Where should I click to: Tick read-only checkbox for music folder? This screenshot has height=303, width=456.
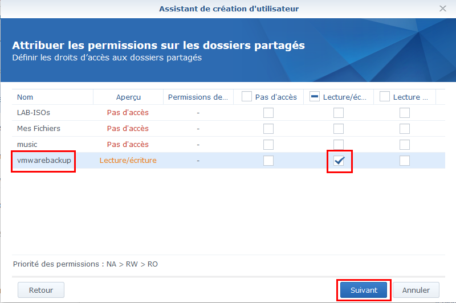405,145
